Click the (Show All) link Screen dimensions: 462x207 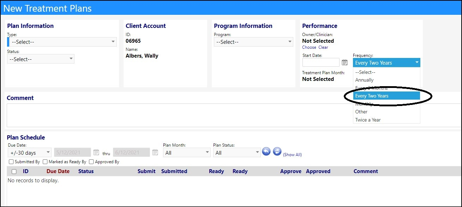point(292,155)
